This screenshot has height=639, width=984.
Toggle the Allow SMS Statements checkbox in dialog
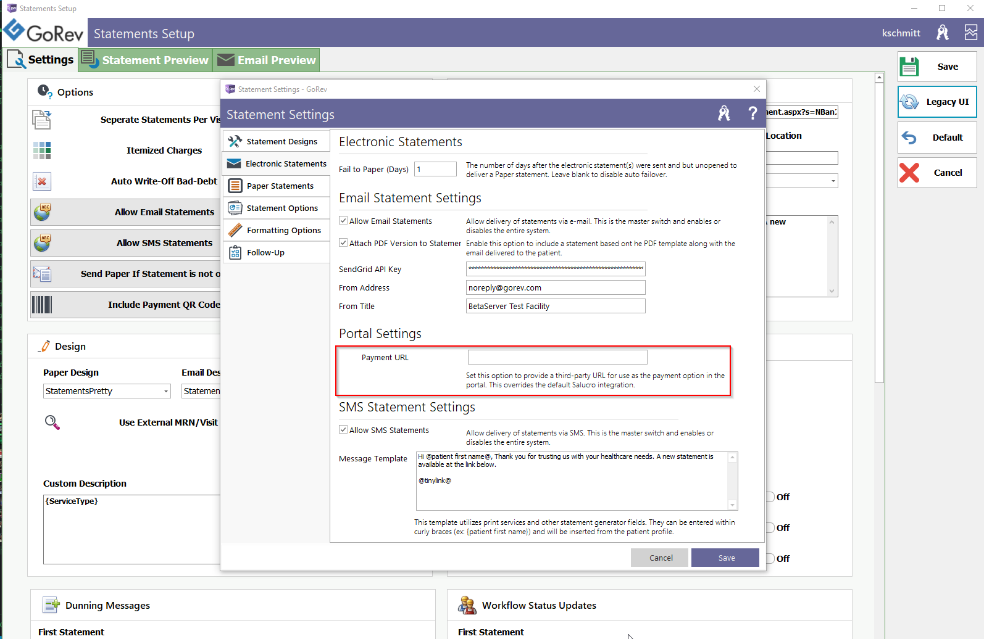click(x=343, y=430)
